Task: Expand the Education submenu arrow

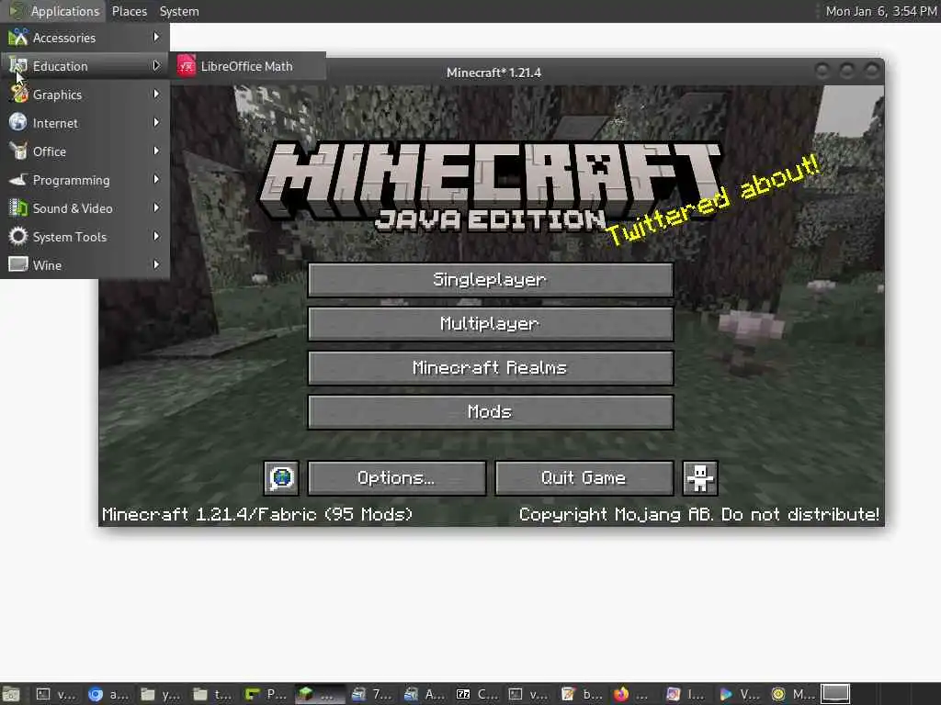Action: (156, 65)
